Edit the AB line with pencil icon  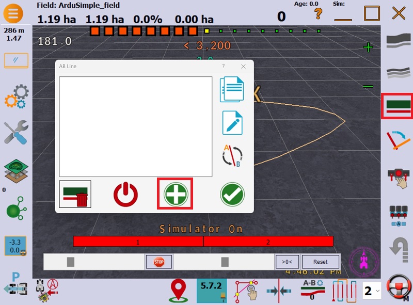pos(232,123)
